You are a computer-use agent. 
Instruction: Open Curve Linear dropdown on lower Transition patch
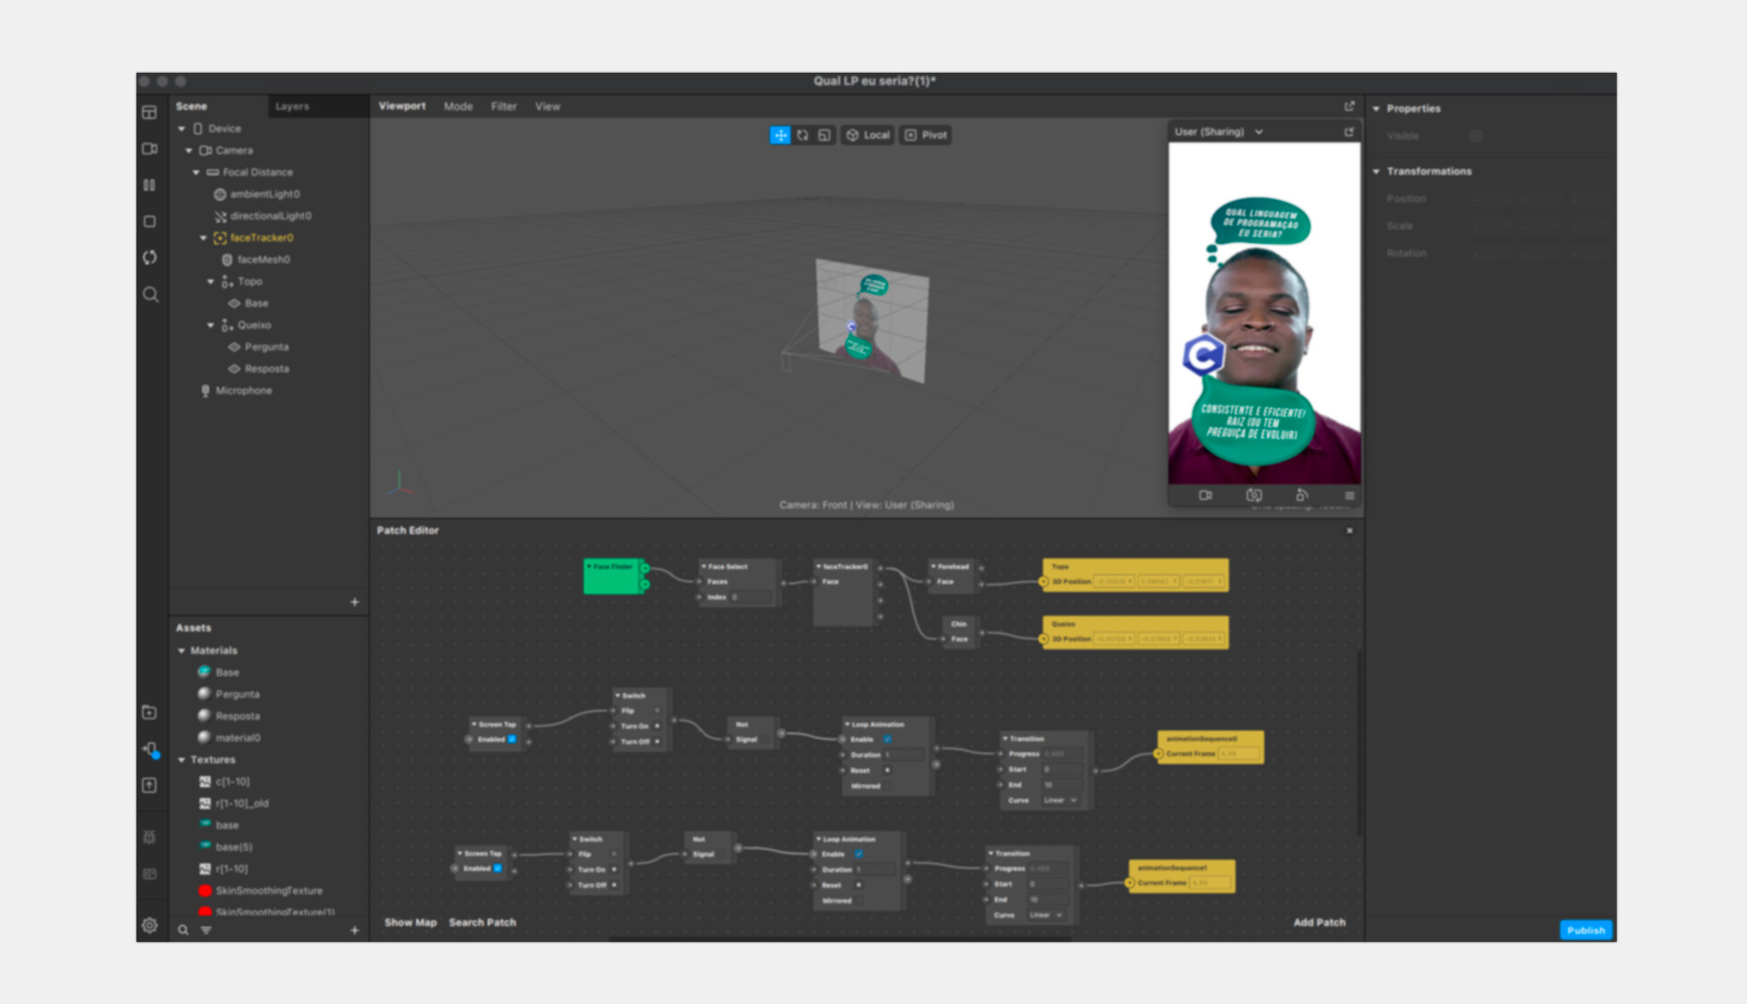(1046, 915)
